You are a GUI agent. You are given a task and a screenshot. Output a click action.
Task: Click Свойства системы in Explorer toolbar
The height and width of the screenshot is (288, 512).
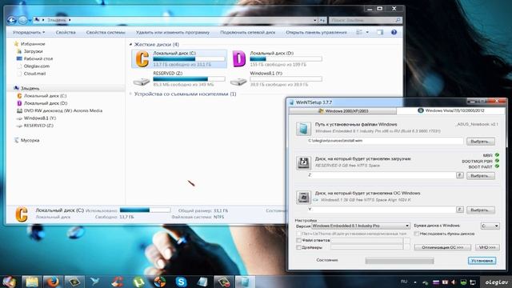(106, 32)
